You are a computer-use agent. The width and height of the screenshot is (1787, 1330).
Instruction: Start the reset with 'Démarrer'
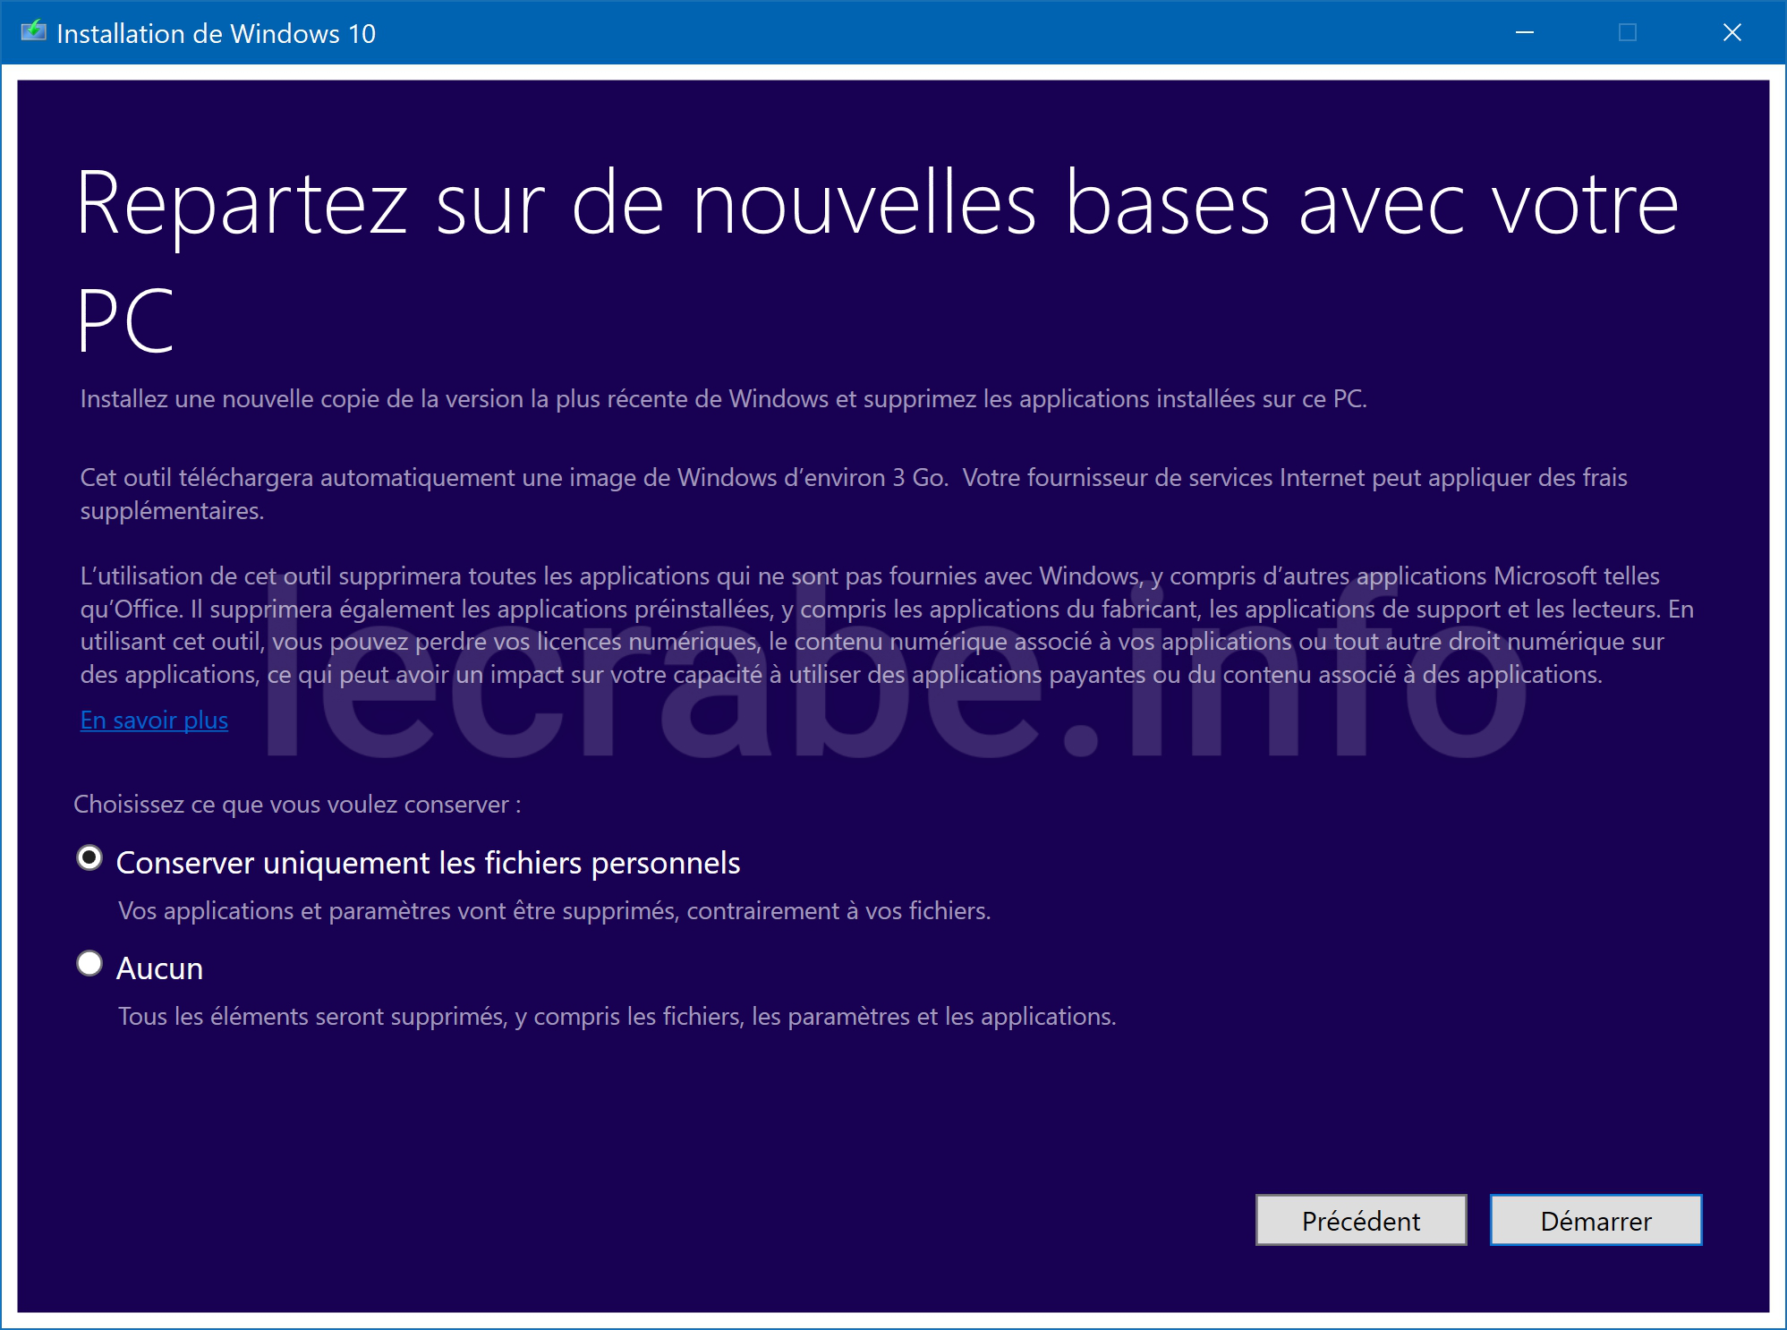pyautogui.click(x=1596, y=1220)
